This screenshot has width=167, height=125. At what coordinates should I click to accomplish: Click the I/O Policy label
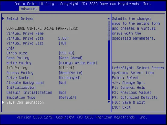[17, 68]
